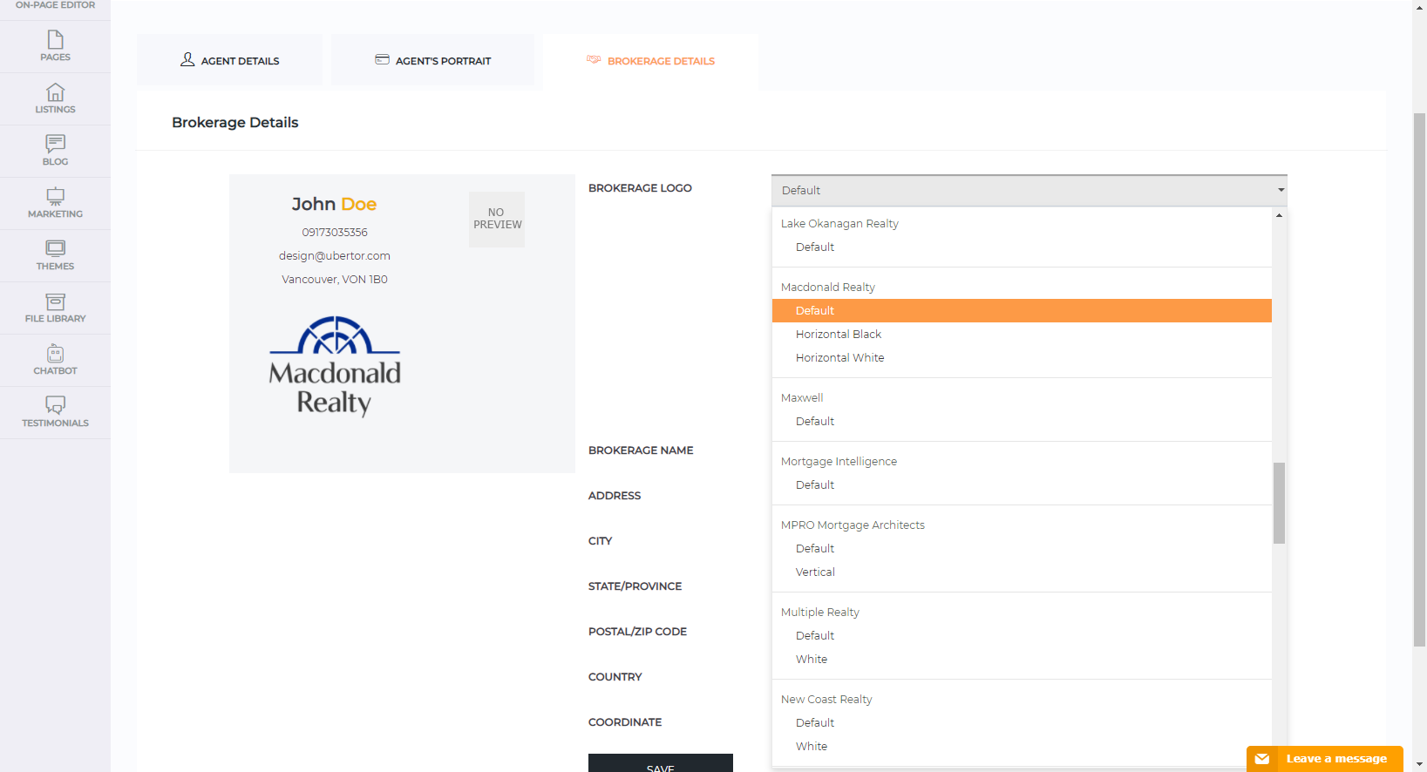Click the Postal/Zip Code field label
1427x772 pixels.
point(637,632)
